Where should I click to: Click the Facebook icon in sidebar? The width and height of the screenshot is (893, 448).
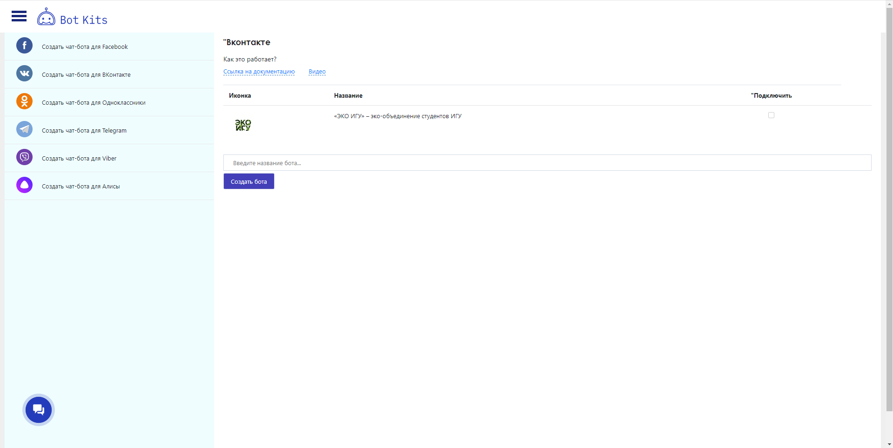24,46
